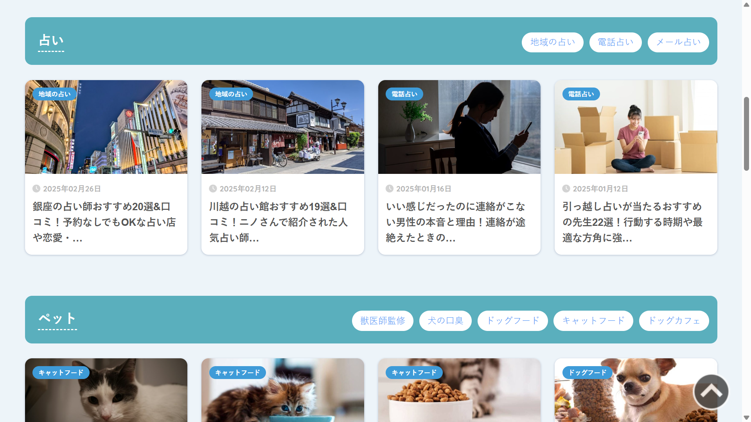The image size is (751, 422).
Task: Select the ドッグカフェ category pill
Action: click(x=674, y=321)
